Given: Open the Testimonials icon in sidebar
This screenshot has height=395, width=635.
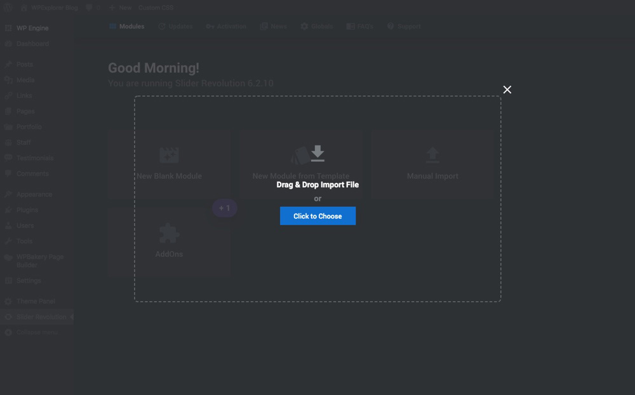Looking at the screenshot, I should tap(8, 158).
